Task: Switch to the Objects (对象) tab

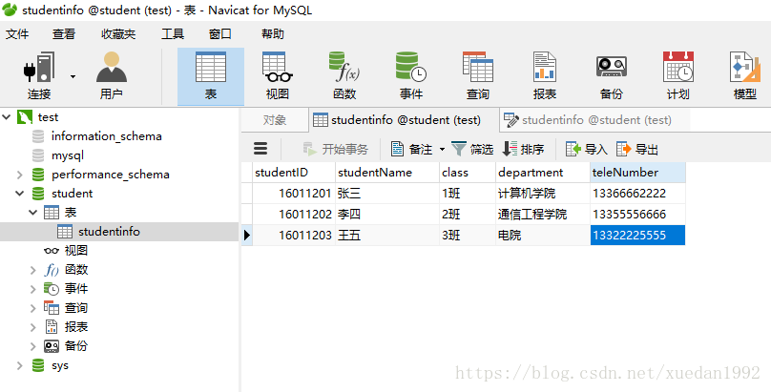Action: tap(275, 120)
